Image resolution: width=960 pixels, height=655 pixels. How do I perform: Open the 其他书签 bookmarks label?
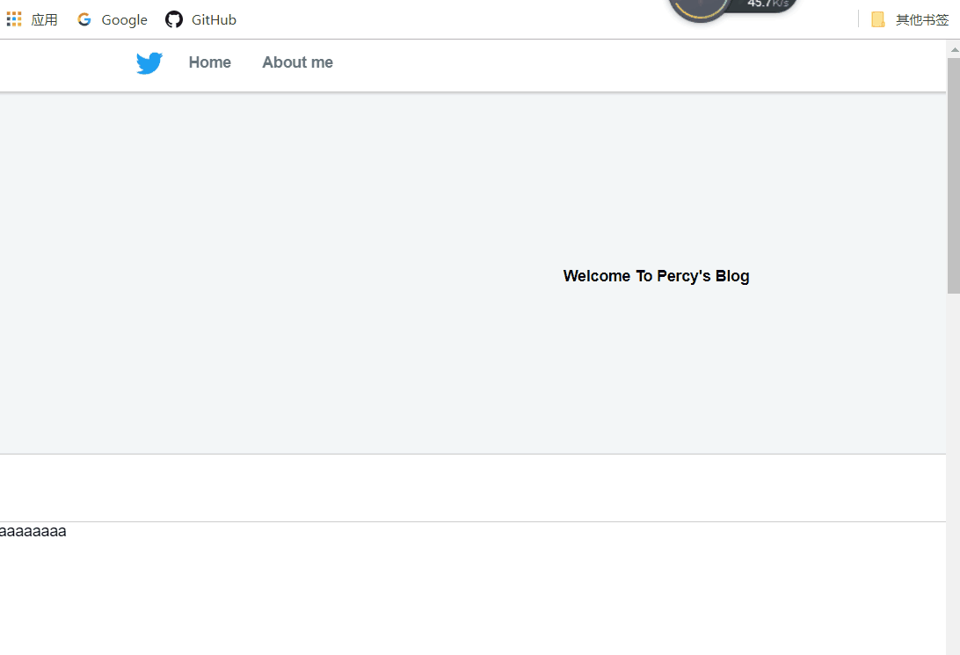921,19
